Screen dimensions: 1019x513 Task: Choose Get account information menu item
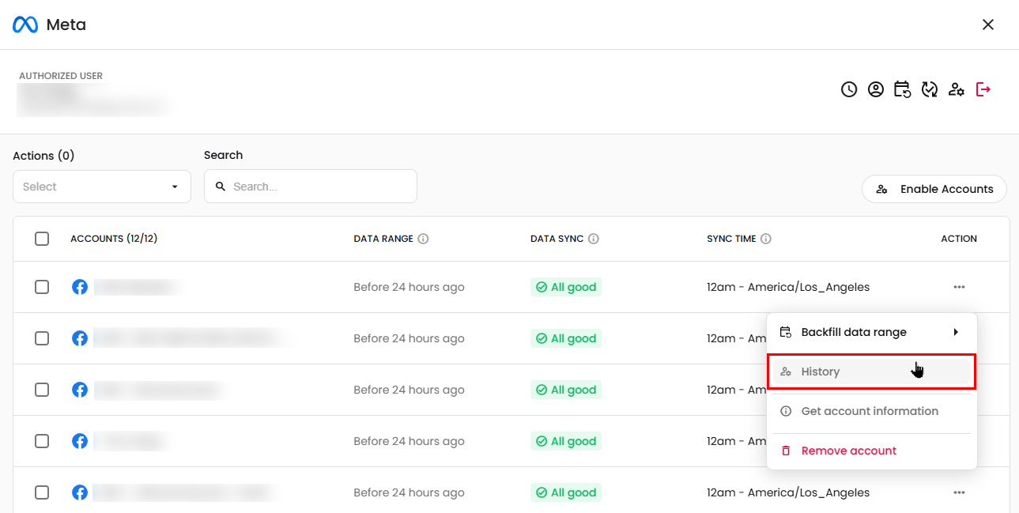tap(870, 411)
